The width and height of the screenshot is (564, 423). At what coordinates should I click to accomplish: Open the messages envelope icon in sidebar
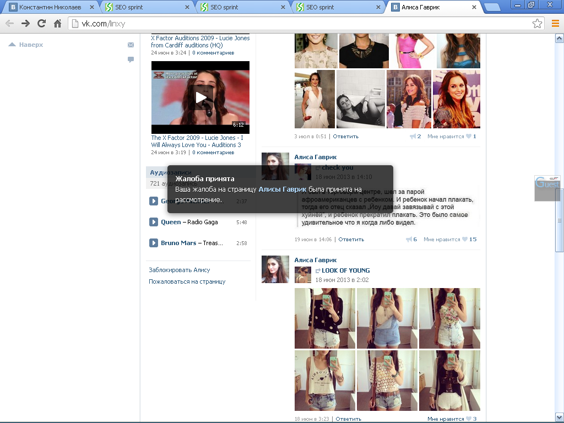(131, 45)
